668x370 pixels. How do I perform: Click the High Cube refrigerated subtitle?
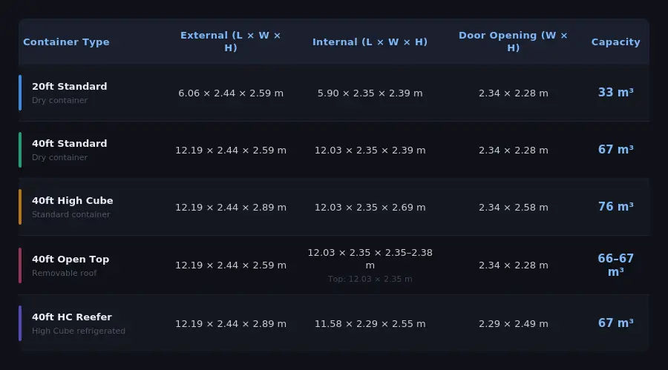pyautogui.click(x=79, y=331)
